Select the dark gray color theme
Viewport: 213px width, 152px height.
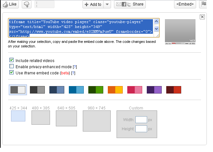[x=37, y=90]
